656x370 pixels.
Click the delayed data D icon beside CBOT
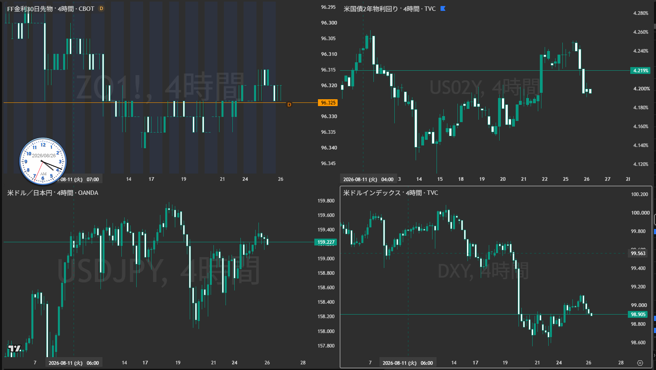101,8
